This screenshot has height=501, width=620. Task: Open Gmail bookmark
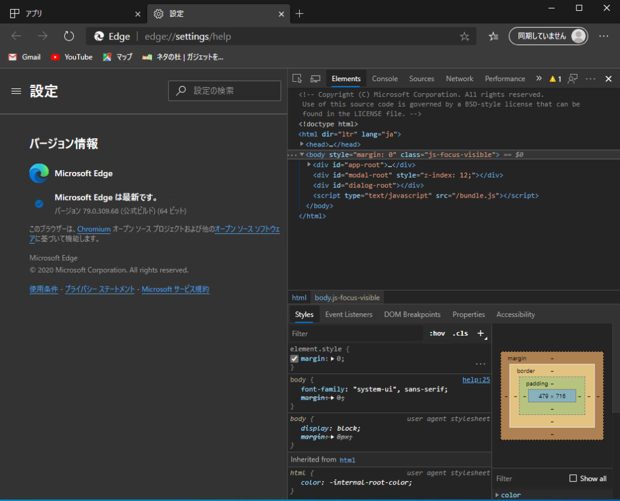click(x=24, y=57)
